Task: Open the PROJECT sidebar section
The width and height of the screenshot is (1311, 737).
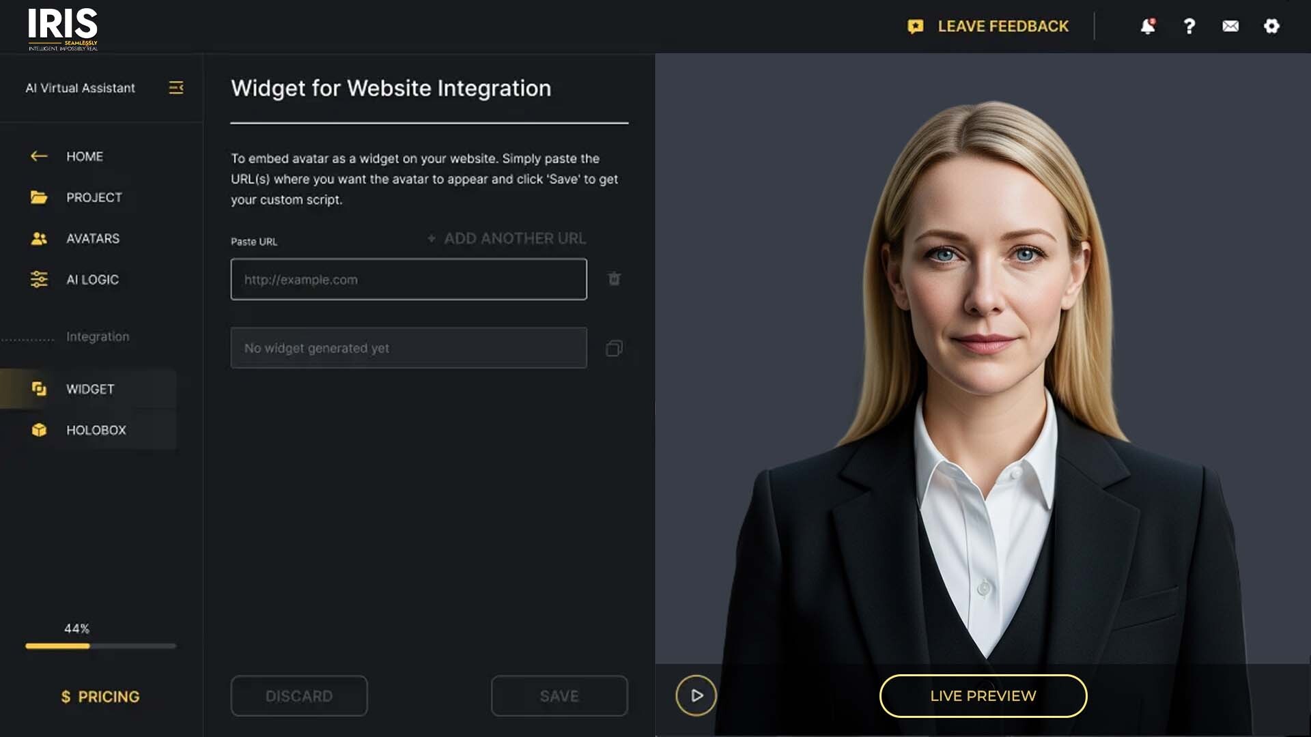Action: point(94,197)
